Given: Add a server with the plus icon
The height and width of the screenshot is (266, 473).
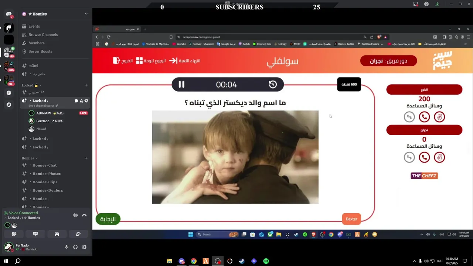Looking at the screenshot, I should (x=9, y=93).
